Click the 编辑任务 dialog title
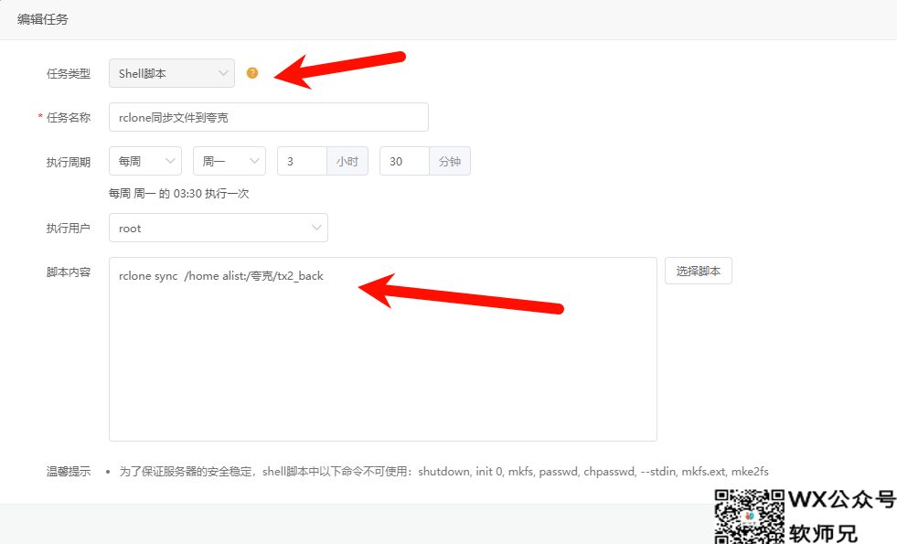The image size is (897, 544). click(x=42, y=19)
